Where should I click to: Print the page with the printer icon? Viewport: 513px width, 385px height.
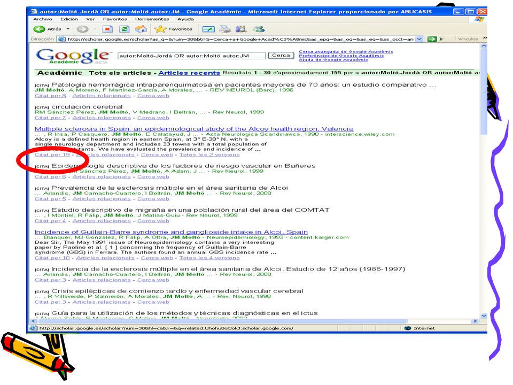pos(225,29)
